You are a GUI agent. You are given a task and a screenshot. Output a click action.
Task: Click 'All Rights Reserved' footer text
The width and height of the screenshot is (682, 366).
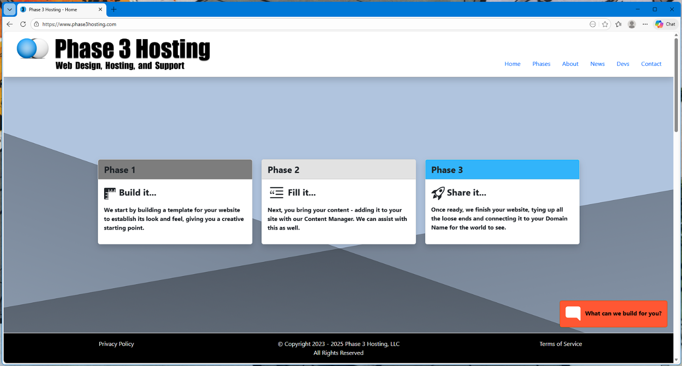point(339,353)
